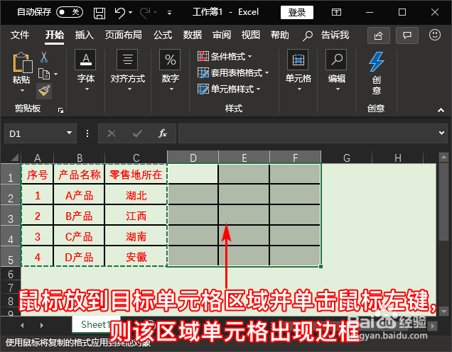Click the formula bar Enter checkmark

(x=137, y=133)
